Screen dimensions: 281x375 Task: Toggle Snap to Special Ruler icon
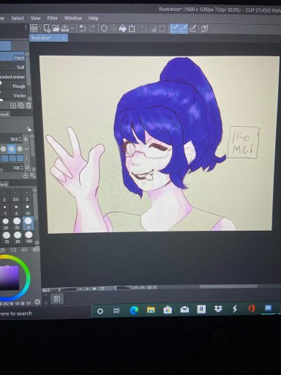point(184,29)
